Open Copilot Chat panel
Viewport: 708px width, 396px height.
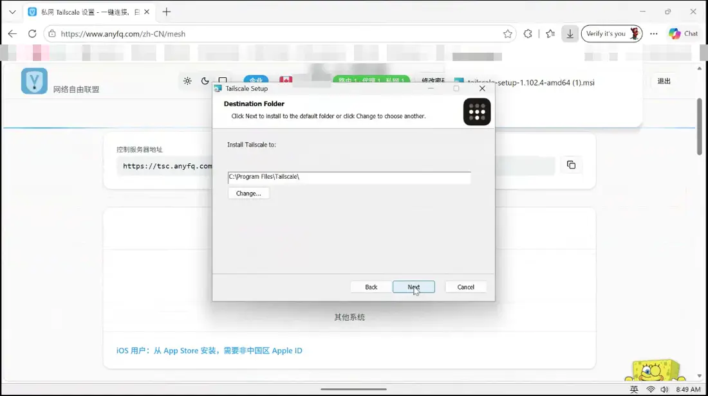[x=684, y=34]
